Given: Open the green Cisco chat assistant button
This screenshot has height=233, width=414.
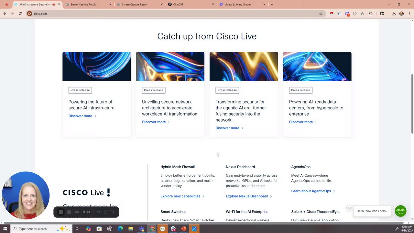Looking at the screenshot, I should [400, 211].
